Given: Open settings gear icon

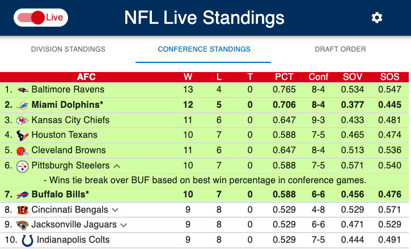Looking at the screenshot, I should tap(377, 18).
